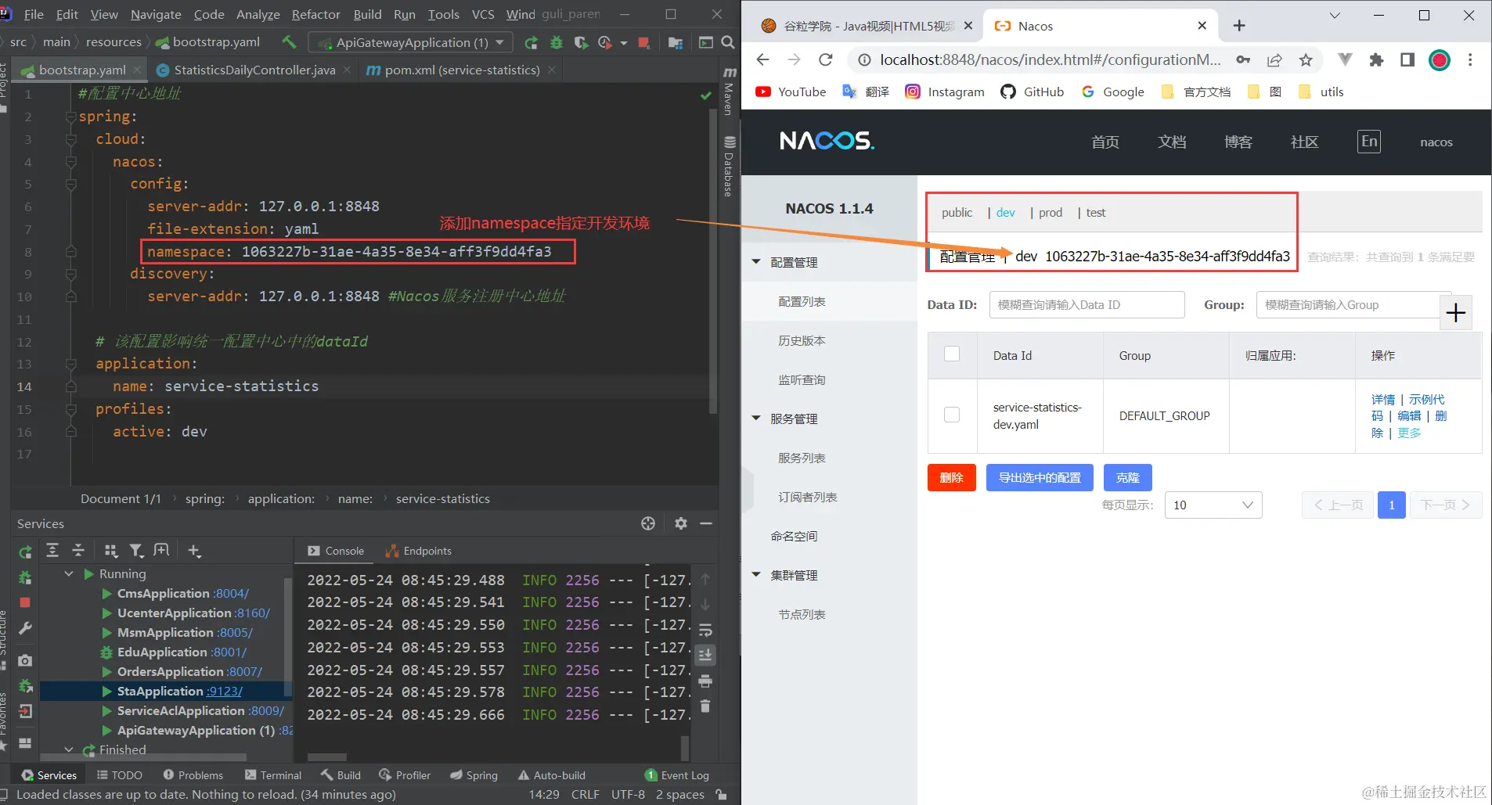Click Collapse All icon in Services toolbar
Viewport: 1492px width, 805px height.
pos(78,551)
